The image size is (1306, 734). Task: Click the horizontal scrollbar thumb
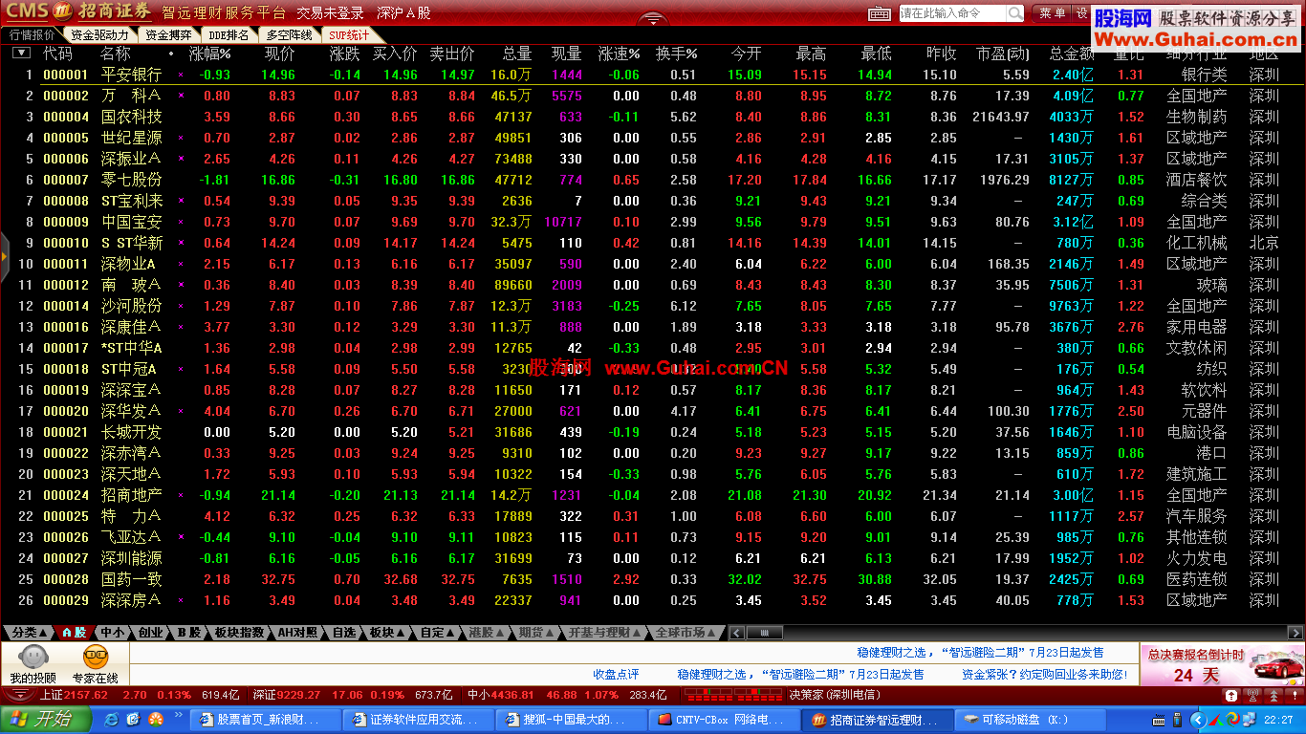coord(764,633)
